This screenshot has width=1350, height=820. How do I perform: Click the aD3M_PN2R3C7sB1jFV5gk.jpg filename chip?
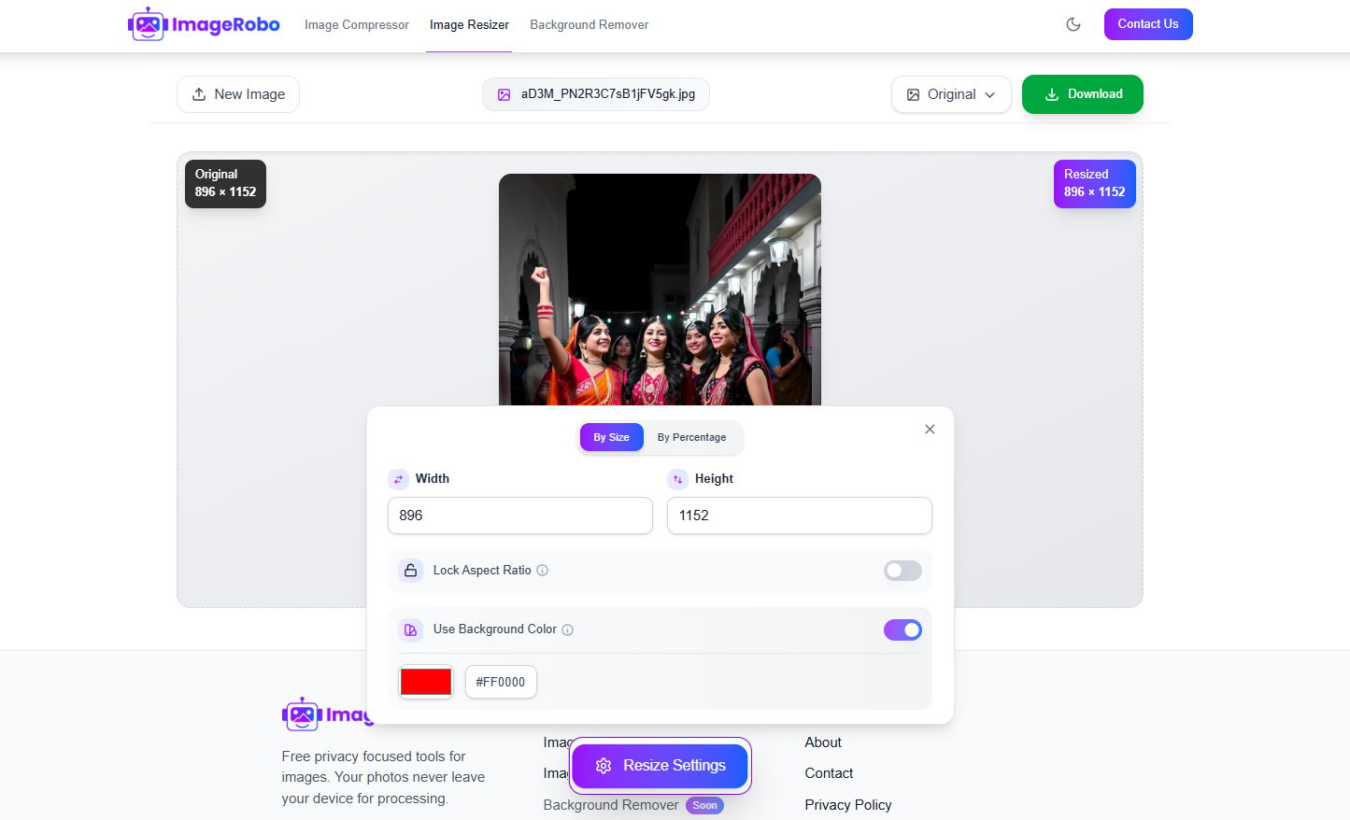(x=596, y=94)
